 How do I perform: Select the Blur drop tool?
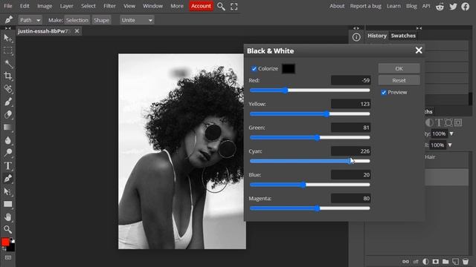coord(7,140)
